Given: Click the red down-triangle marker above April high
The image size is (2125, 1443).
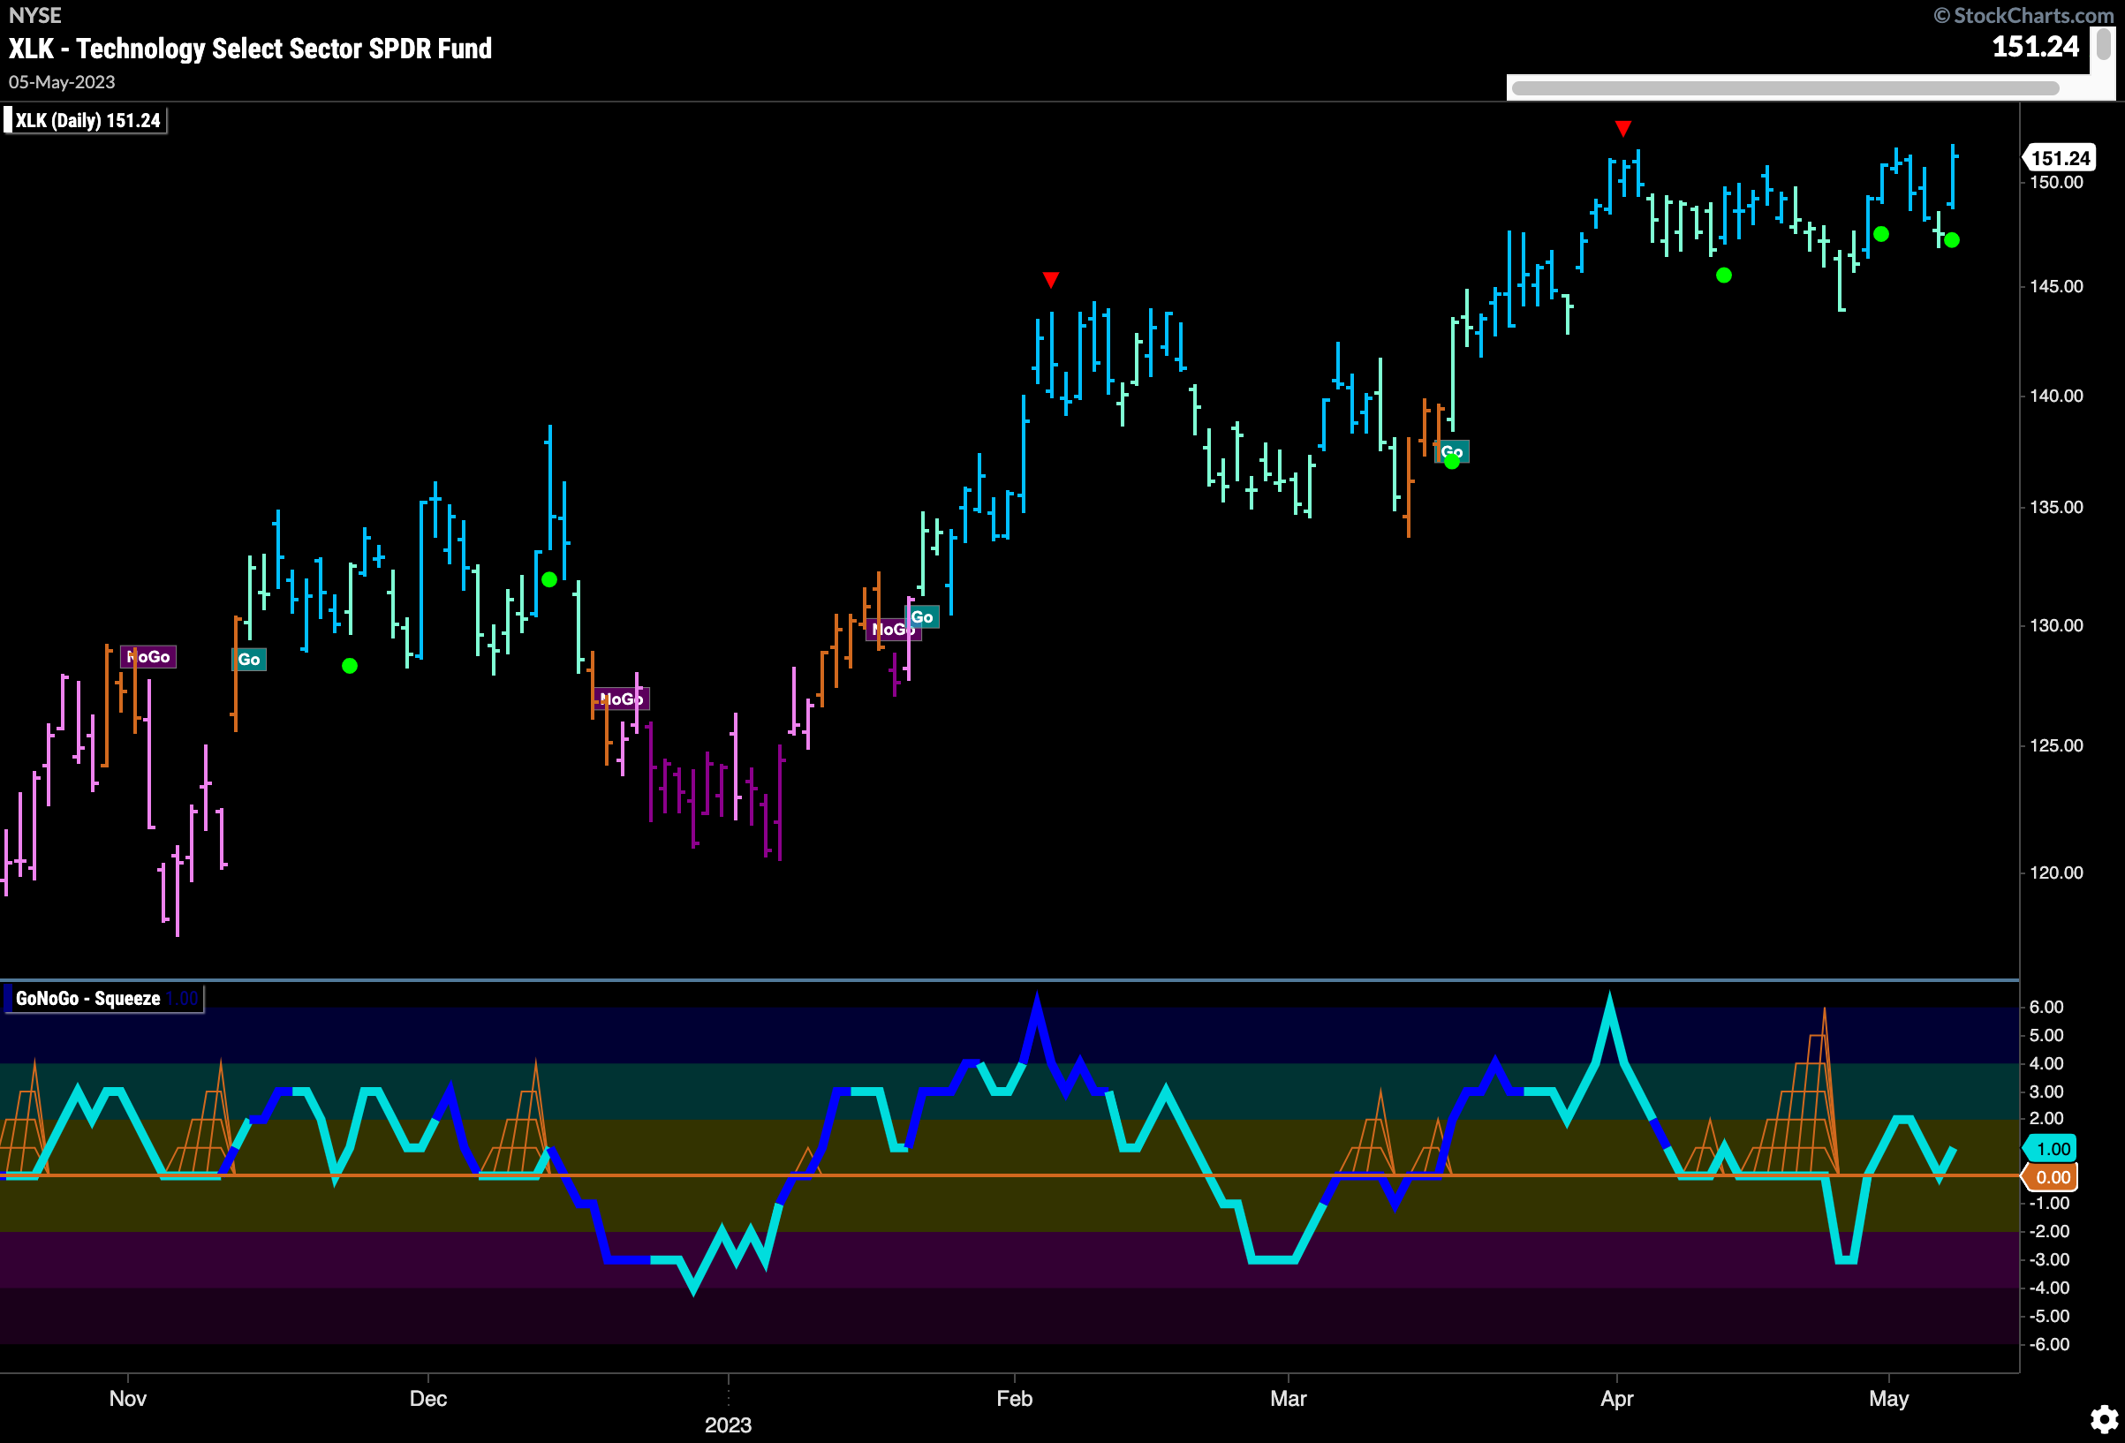Looking at the screenshot, I should point(1623,128).
